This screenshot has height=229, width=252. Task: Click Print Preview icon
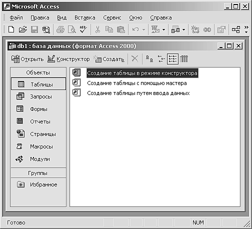click(72, 29)
